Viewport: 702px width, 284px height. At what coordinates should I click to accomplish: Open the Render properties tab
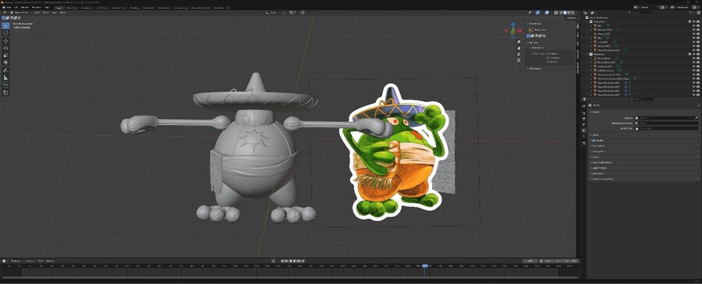pos(584,113)
